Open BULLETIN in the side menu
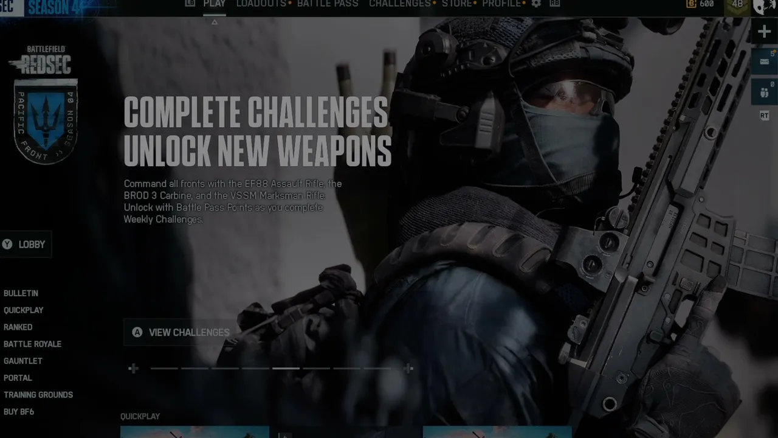 click(21, 293)
